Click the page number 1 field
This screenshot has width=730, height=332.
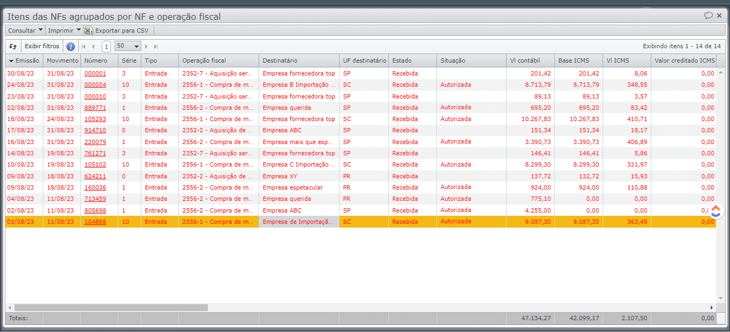tap(106, 47)
